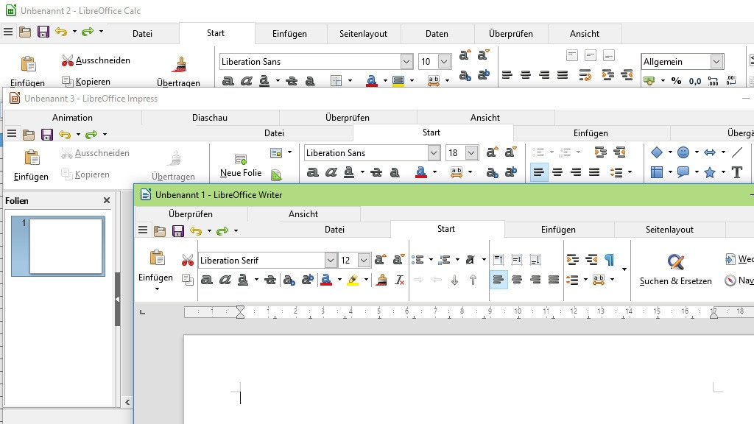The width and height of the screenshot is (754, 424).
Task: Toggle bold formatting in Writer
Action: tap(207, 280)
